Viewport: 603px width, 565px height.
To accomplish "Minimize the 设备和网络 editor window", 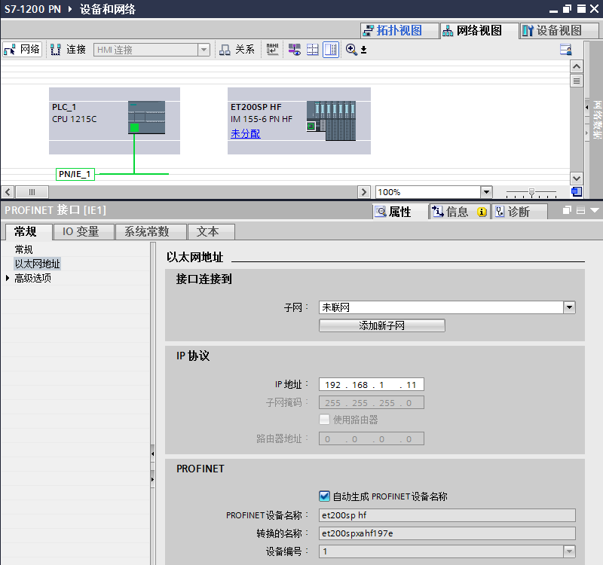I will pyautogui.click(x=553, y=10).
